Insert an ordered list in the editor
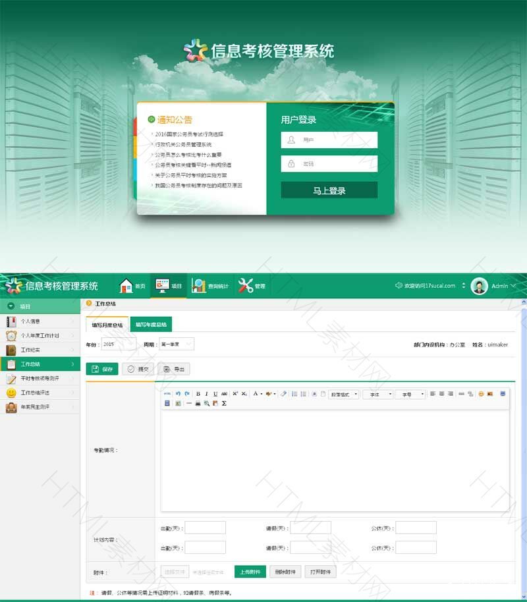Viewport: 527px width, 602px height. [x=294, y=394]
